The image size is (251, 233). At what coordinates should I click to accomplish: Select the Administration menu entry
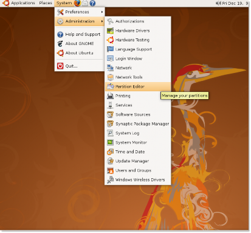pyautogui.click(x=80, y=21)
